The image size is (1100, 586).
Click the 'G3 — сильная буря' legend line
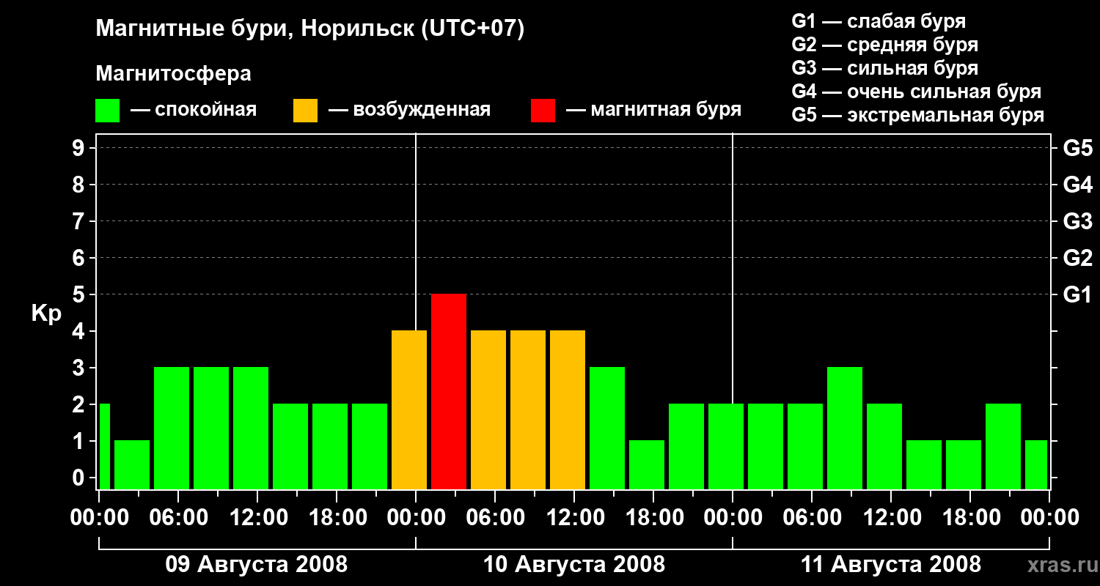884,68
